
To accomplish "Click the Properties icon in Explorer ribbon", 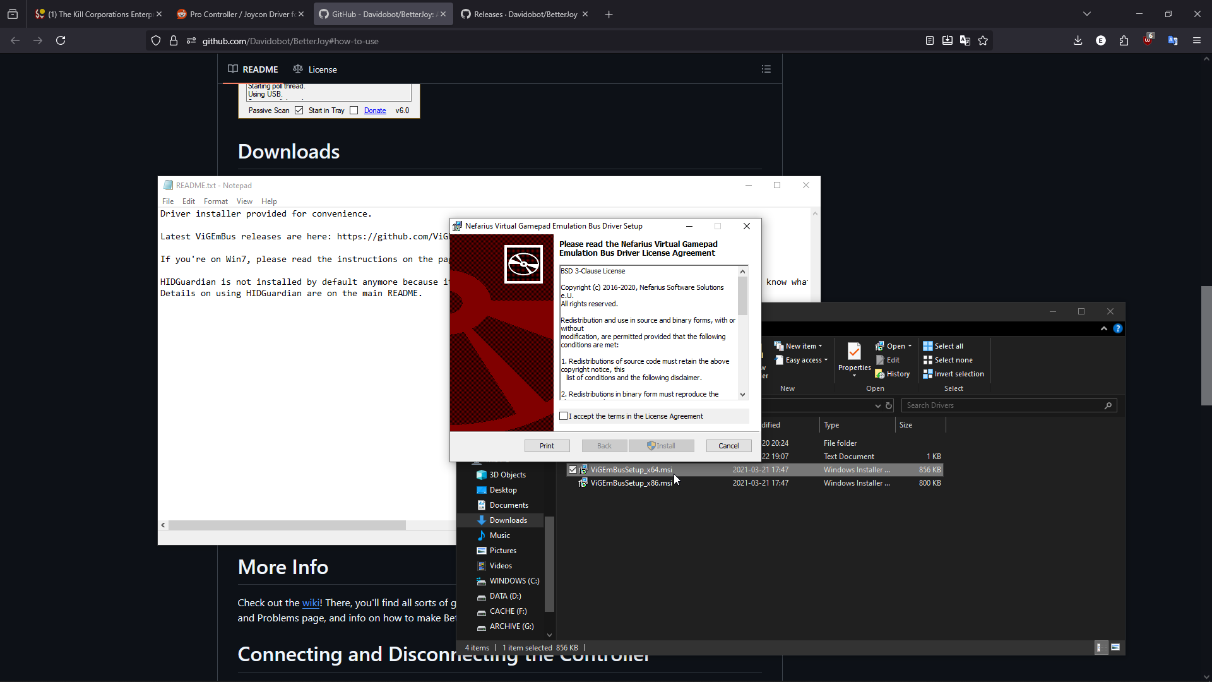I will point(854,352).
